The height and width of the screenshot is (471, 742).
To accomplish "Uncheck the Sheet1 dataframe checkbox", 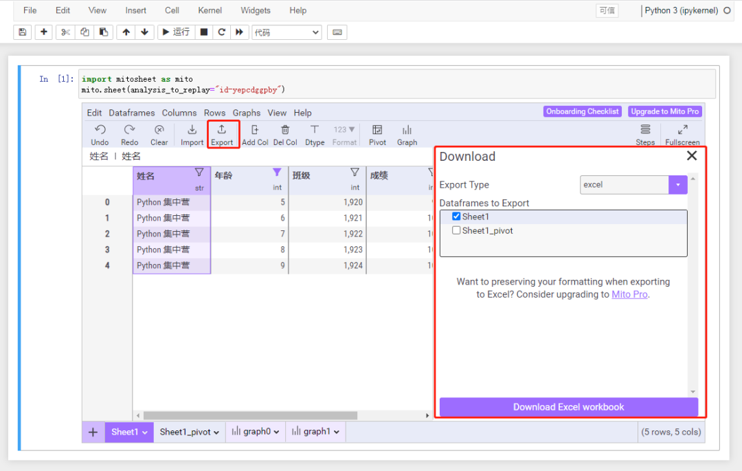I will pyautogui.click(x=456, y=217).
